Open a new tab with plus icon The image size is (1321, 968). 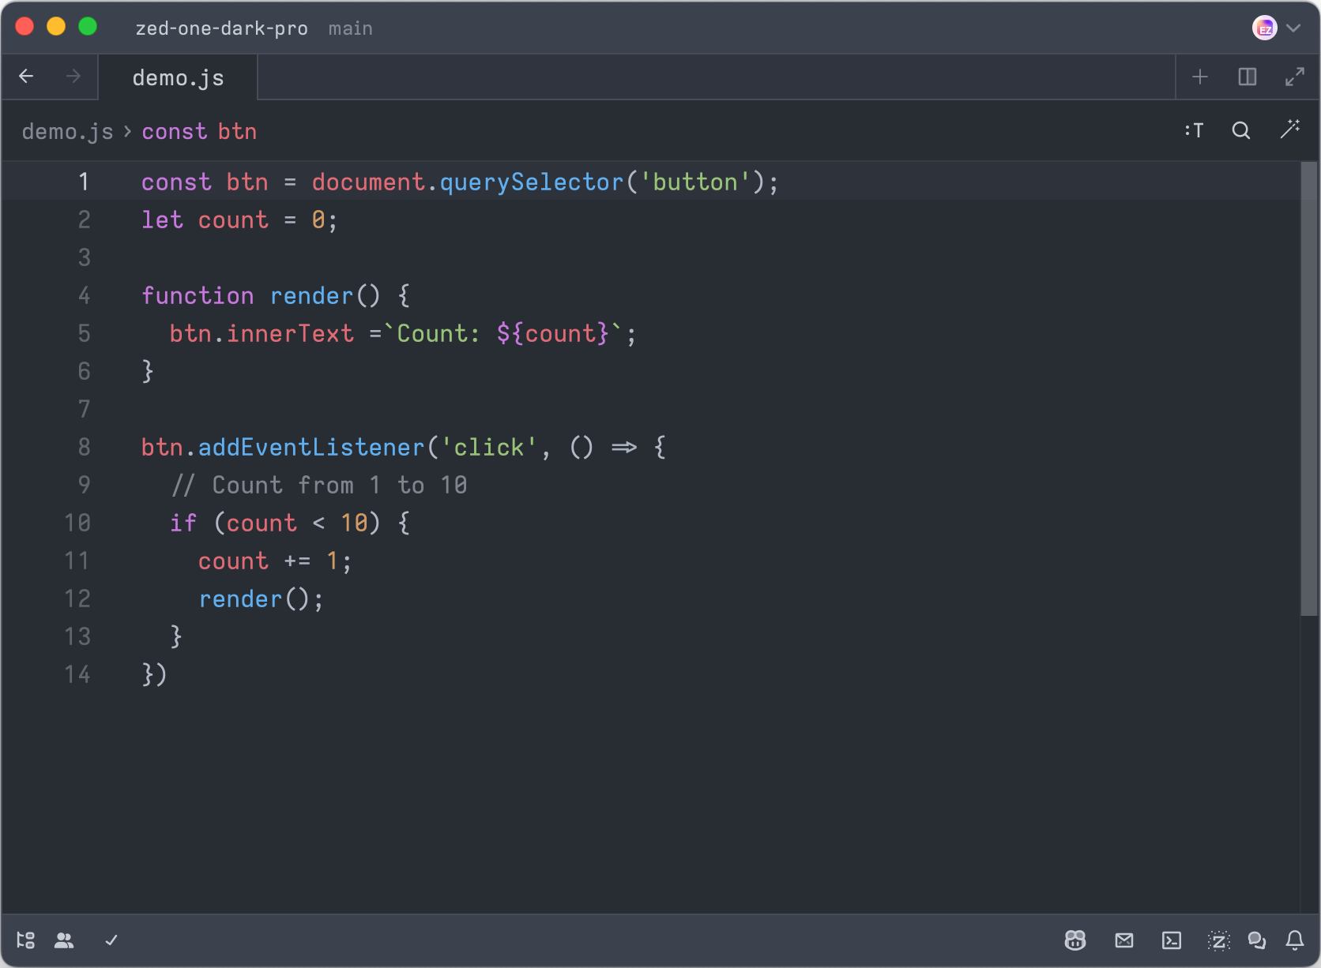[1200, 77]
